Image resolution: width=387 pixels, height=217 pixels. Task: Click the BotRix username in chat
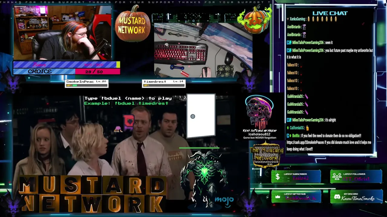296,136
